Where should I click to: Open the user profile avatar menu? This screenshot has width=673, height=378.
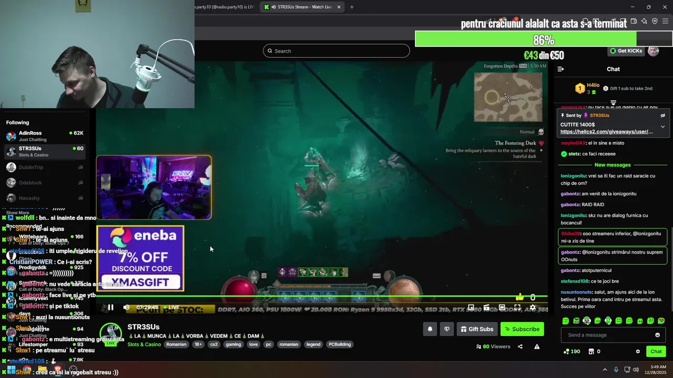click(653, 51)
